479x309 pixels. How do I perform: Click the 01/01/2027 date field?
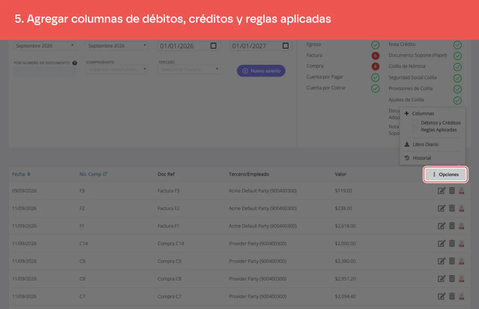pos(260,46)
